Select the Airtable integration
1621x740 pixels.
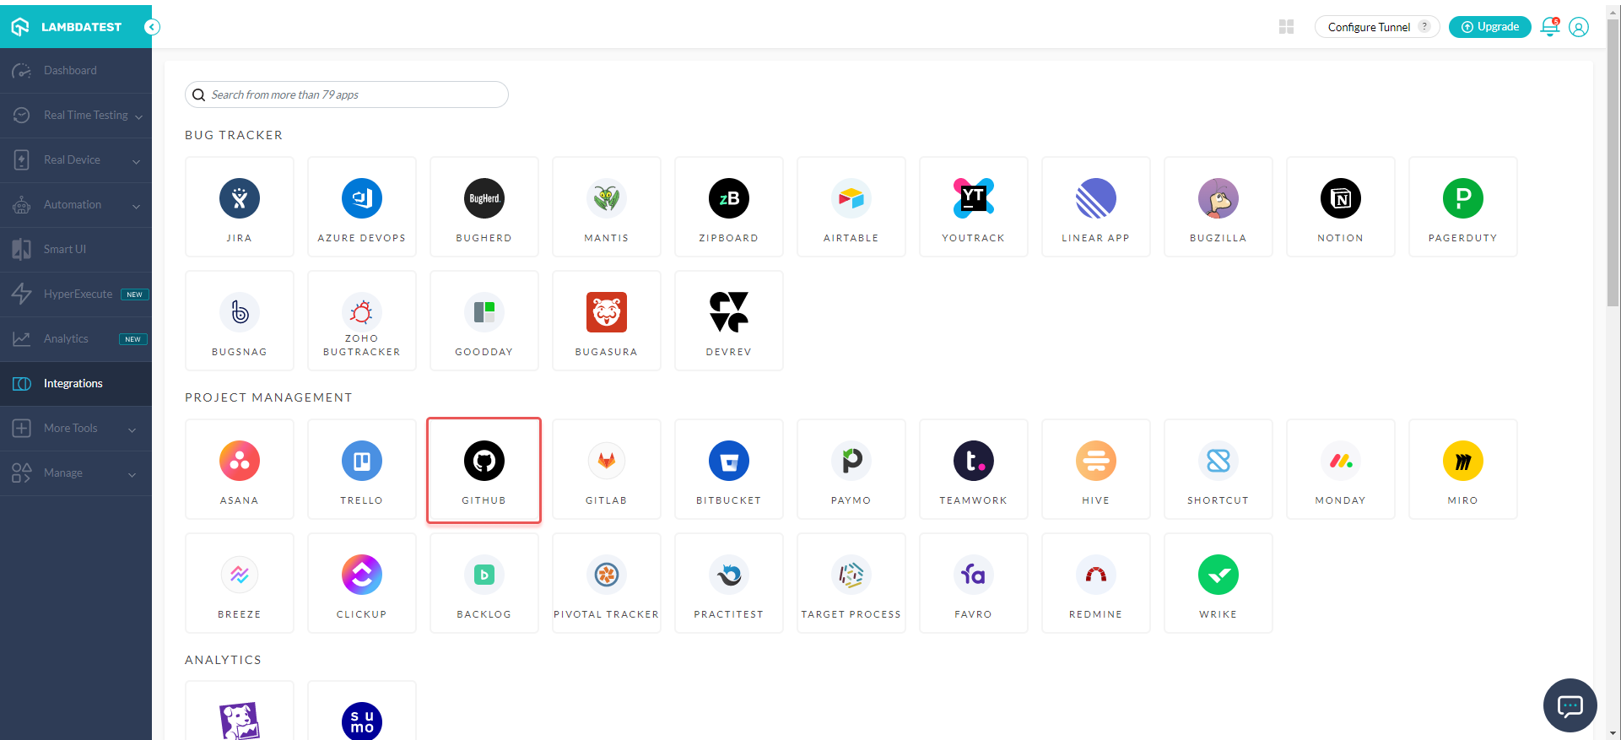(x=851, y=207)
